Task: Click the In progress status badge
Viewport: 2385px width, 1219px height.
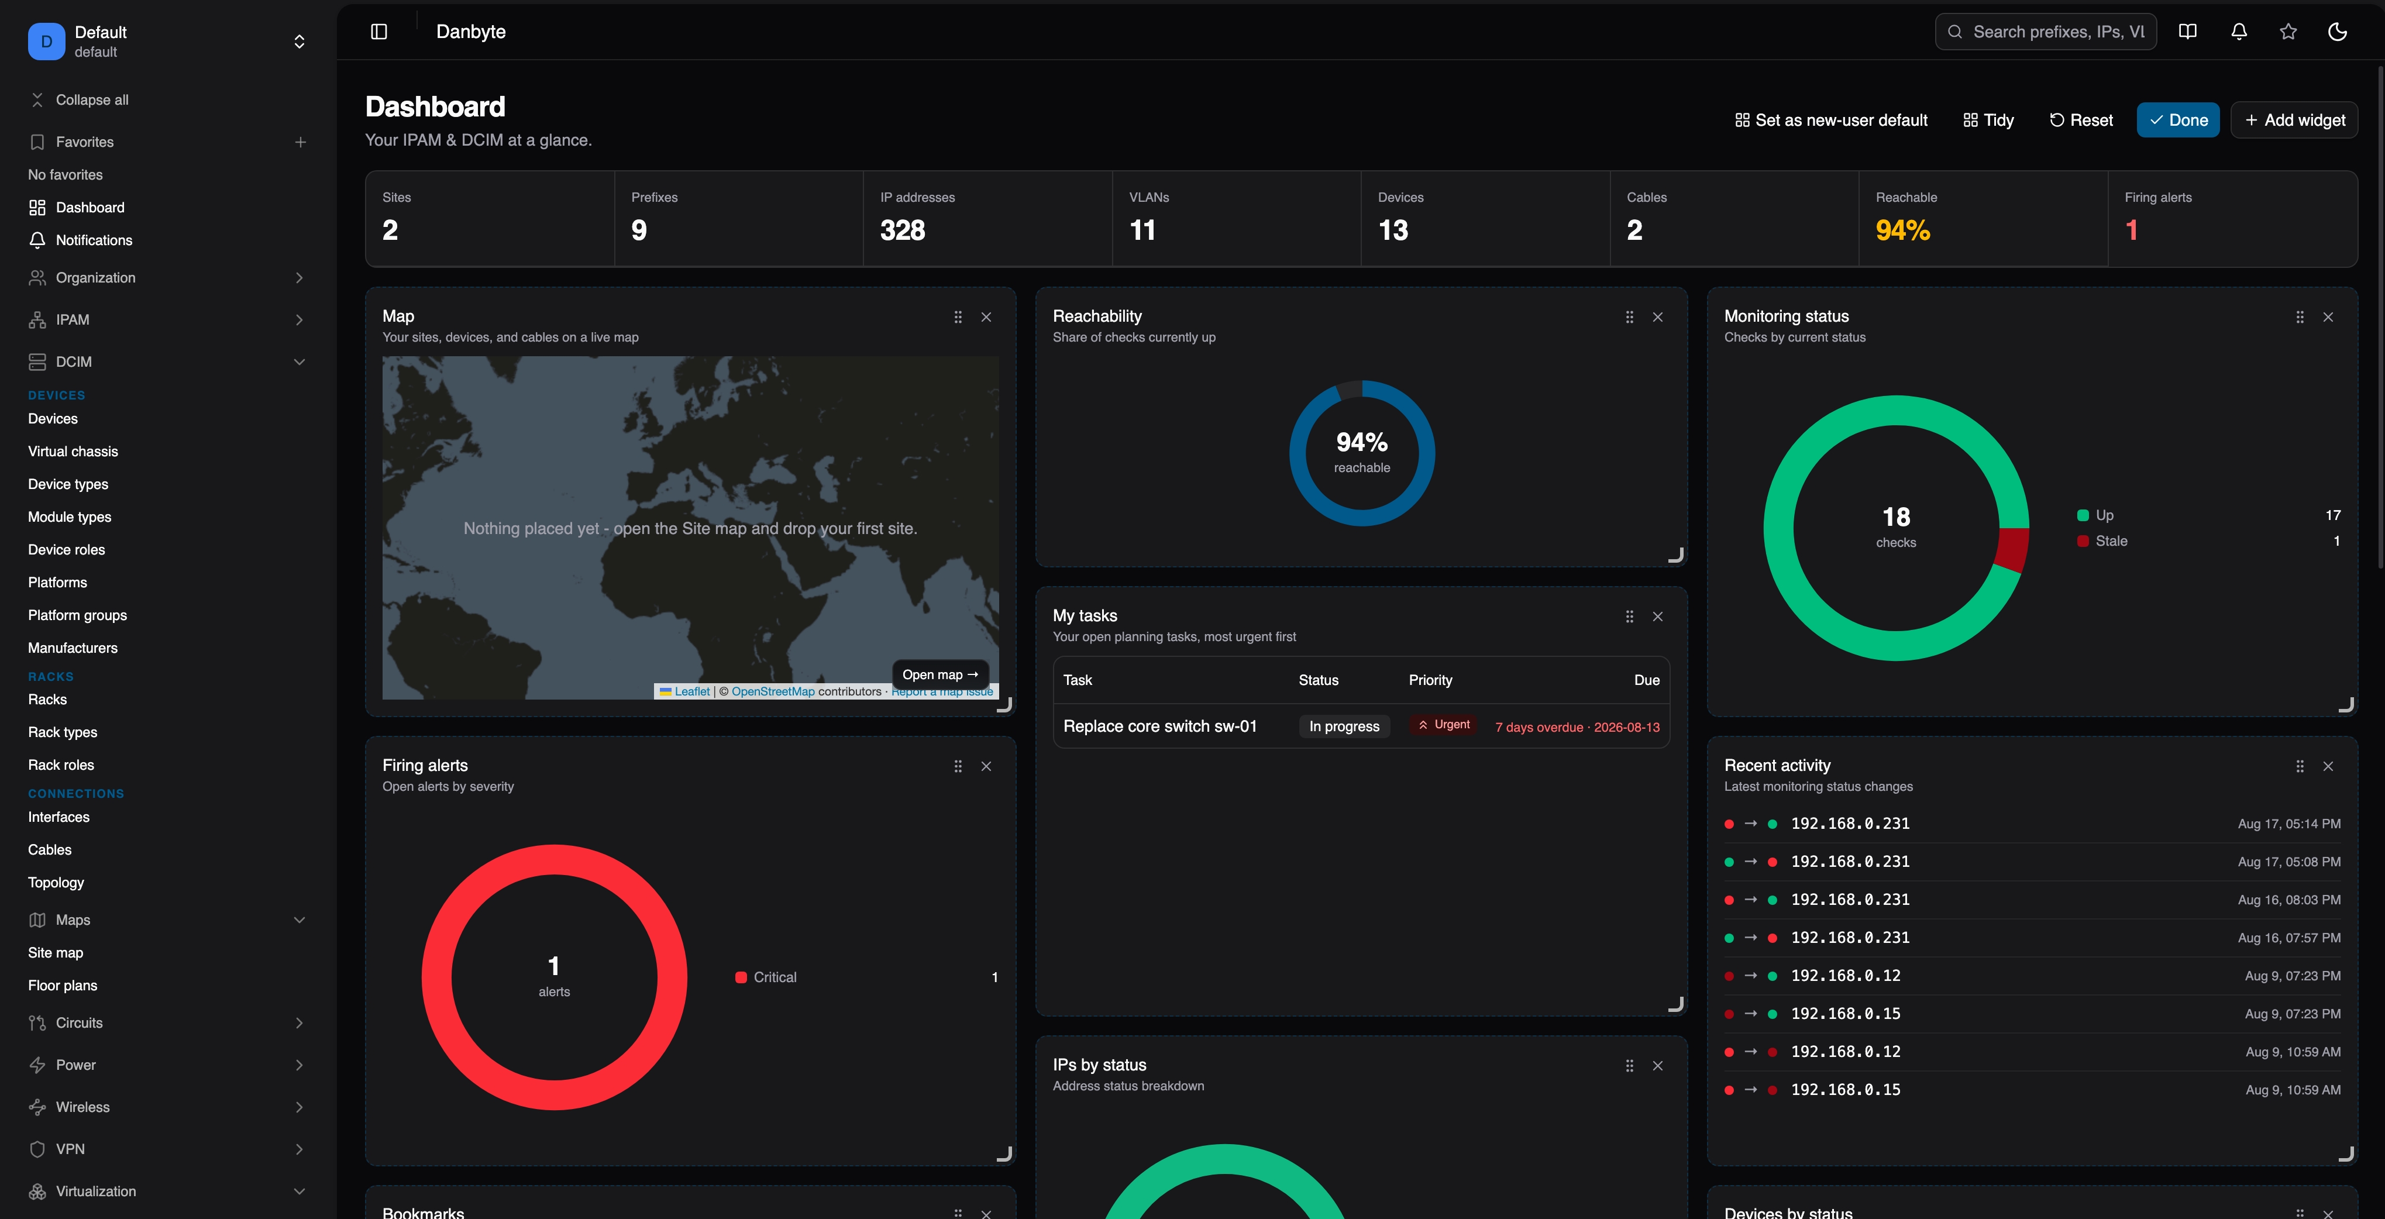Action: [1344, 726]
